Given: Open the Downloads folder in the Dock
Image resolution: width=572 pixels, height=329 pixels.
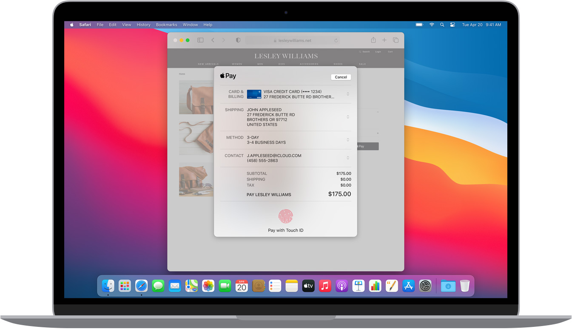Looking at the screenshot, I should click(x=448, y=286).
